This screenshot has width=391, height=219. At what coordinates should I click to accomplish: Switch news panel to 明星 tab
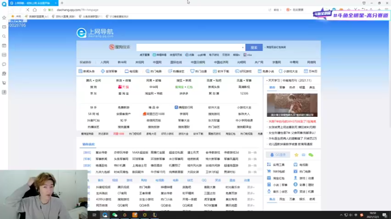pos(302,88)
